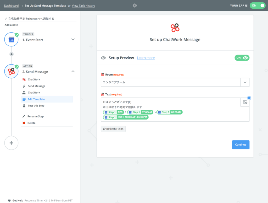Image resolution: width=268 pixels, height=203 pixels.
Task: Click the Zapier loading gear icon in header
Action: point(135,6)
